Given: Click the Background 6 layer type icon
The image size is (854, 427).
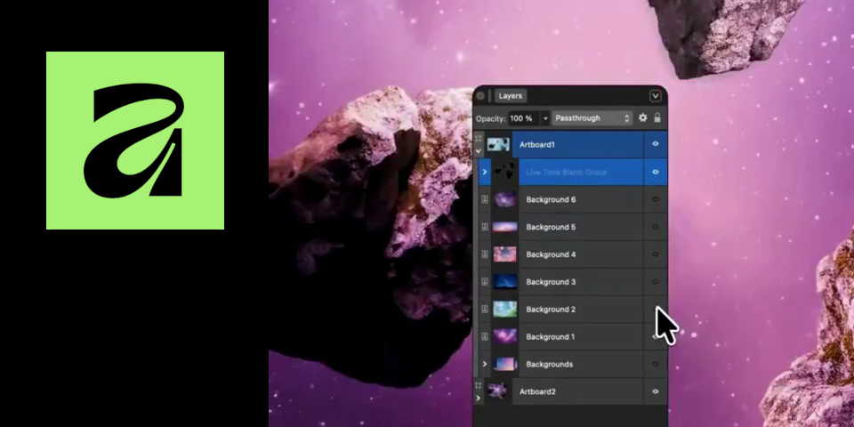Looking at the screenshot, I should (x=485, y=200).
